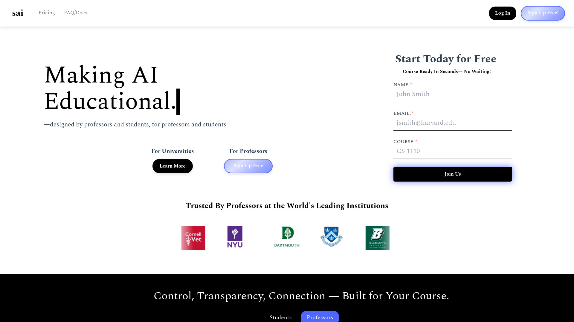574x322 pixels.
Task: Click the SAI logo icon top left
Action: click(x=18, y=13)
